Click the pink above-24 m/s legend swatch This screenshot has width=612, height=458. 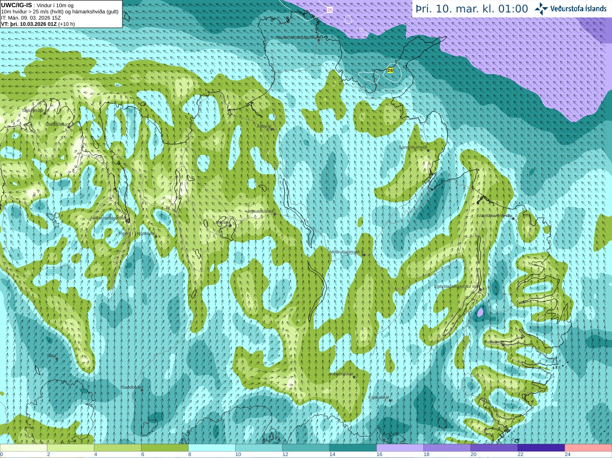589,448
